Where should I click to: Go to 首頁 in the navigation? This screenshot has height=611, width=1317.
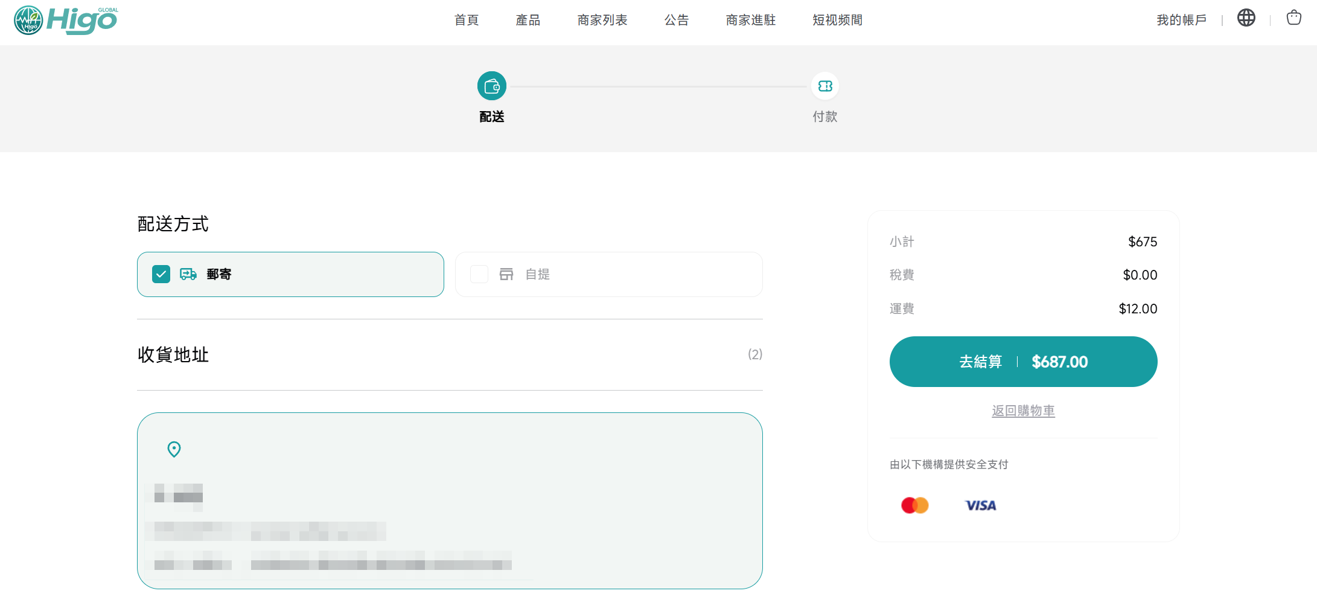click(x=467, y=20)
